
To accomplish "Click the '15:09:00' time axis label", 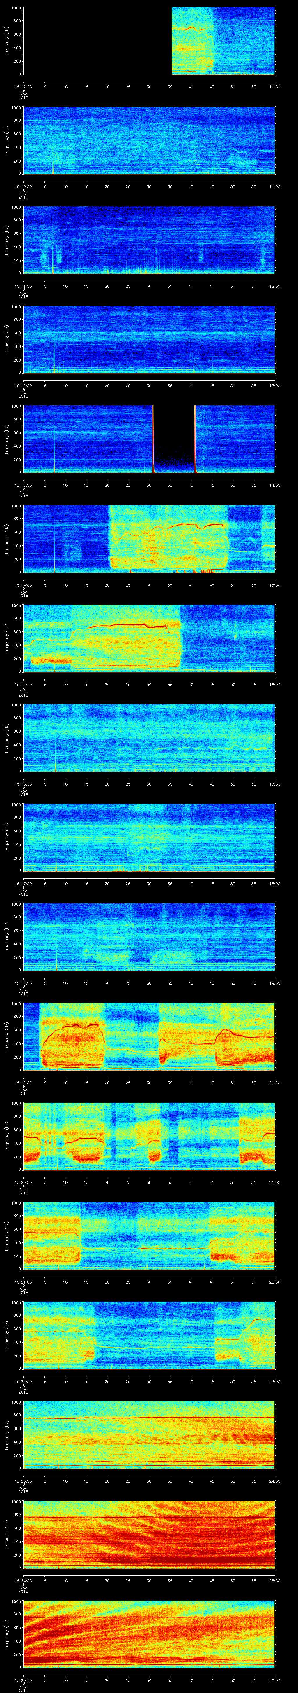I will (x=23, y=87).
